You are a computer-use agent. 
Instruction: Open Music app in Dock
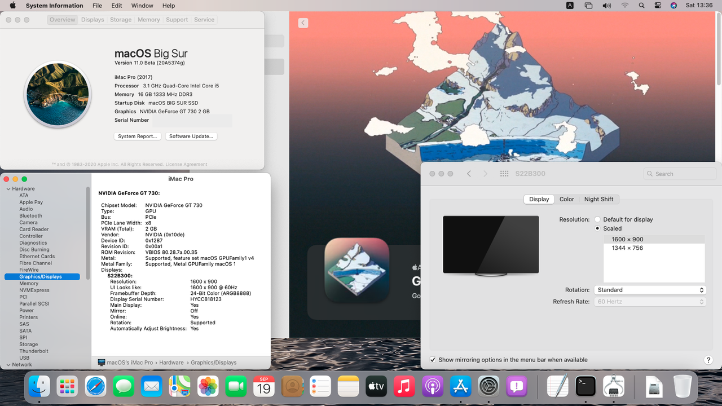click(x=404, y=386)
